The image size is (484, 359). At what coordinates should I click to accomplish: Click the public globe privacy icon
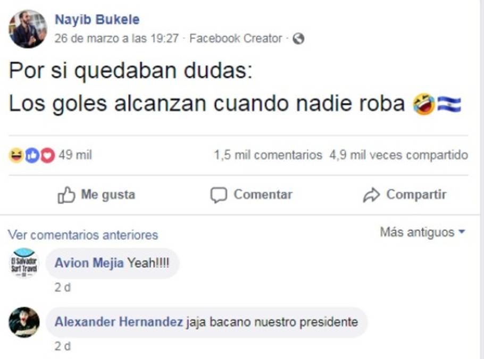coord(298,39)
